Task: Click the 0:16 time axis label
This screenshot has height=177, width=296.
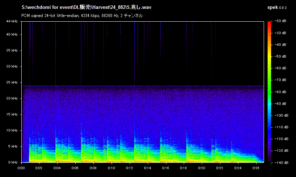Action: [166, 168]
